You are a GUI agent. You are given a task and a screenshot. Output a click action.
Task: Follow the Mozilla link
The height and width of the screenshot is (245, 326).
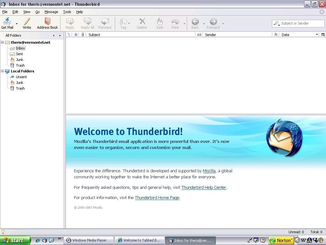coord(209,171)
